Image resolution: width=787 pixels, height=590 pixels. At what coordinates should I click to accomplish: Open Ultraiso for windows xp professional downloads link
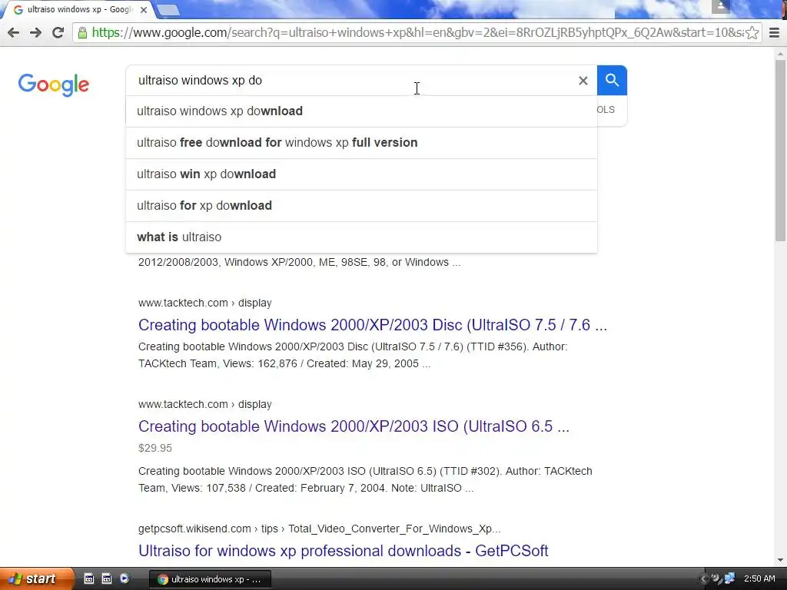[x=344, y=551]
